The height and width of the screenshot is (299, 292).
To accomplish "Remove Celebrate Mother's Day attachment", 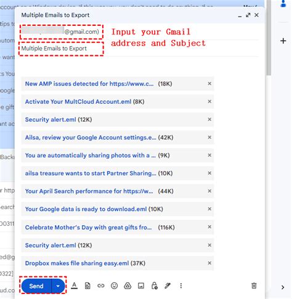I will coord(209,227).
